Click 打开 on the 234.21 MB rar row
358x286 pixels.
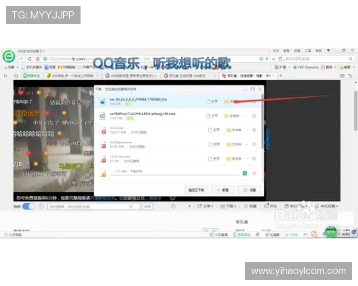point(214,130)
